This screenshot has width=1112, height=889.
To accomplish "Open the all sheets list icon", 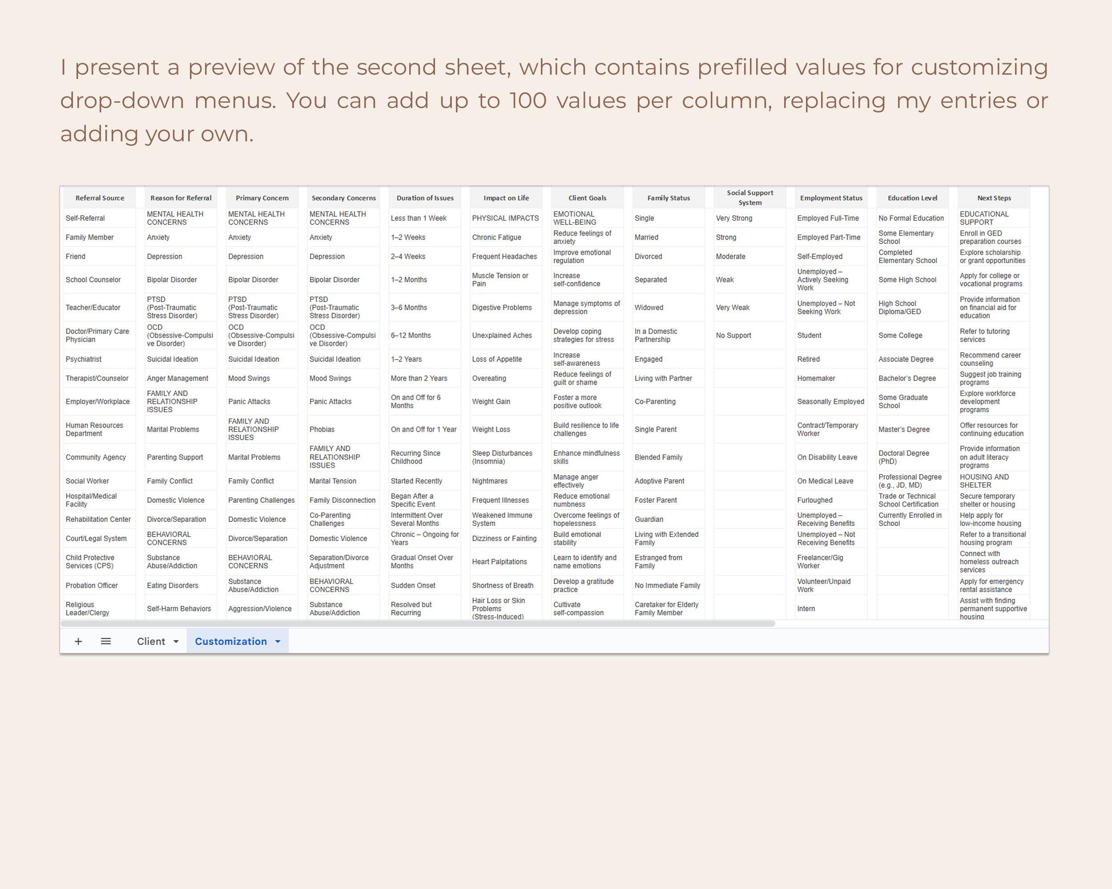I will (x=106, y=641).
